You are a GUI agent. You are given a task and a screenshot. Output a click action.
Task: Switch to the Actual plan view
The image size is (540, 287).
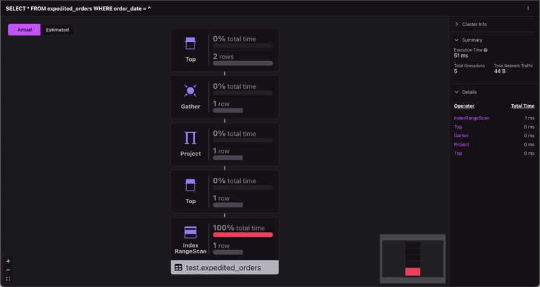24,30
